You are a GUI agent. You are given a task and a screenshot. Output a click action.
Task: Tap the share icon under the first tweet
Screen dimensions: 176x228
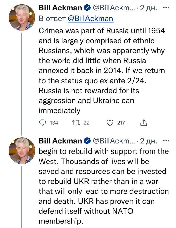[143, 123]
